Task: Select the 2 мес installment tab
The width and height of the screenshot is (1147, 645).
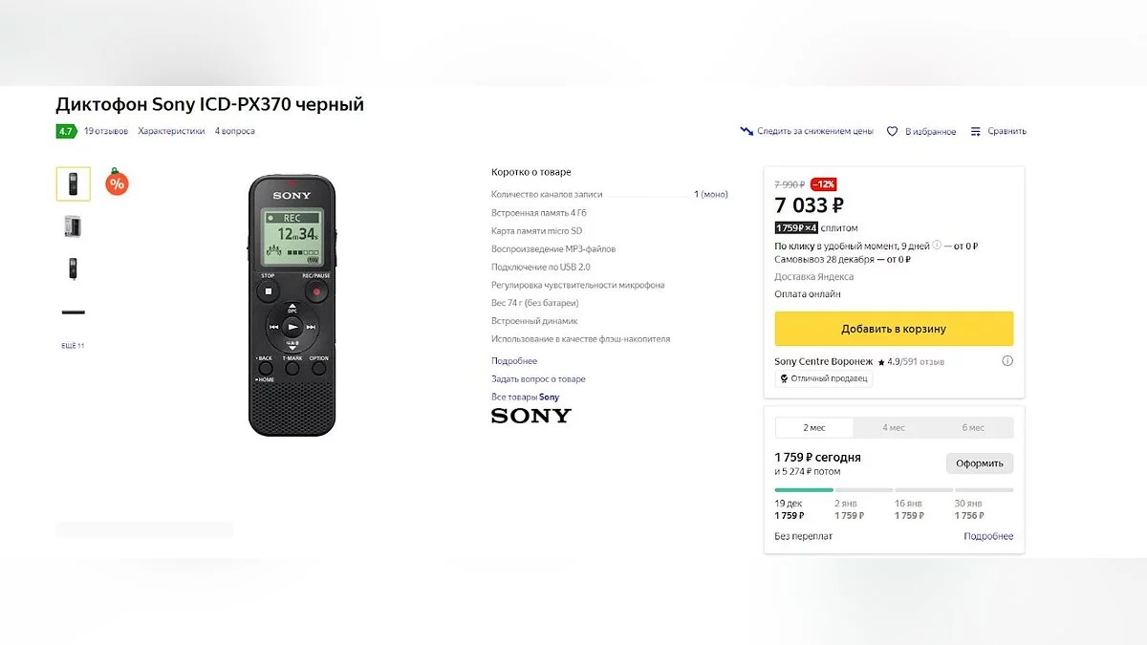Action: coord(814,427)
